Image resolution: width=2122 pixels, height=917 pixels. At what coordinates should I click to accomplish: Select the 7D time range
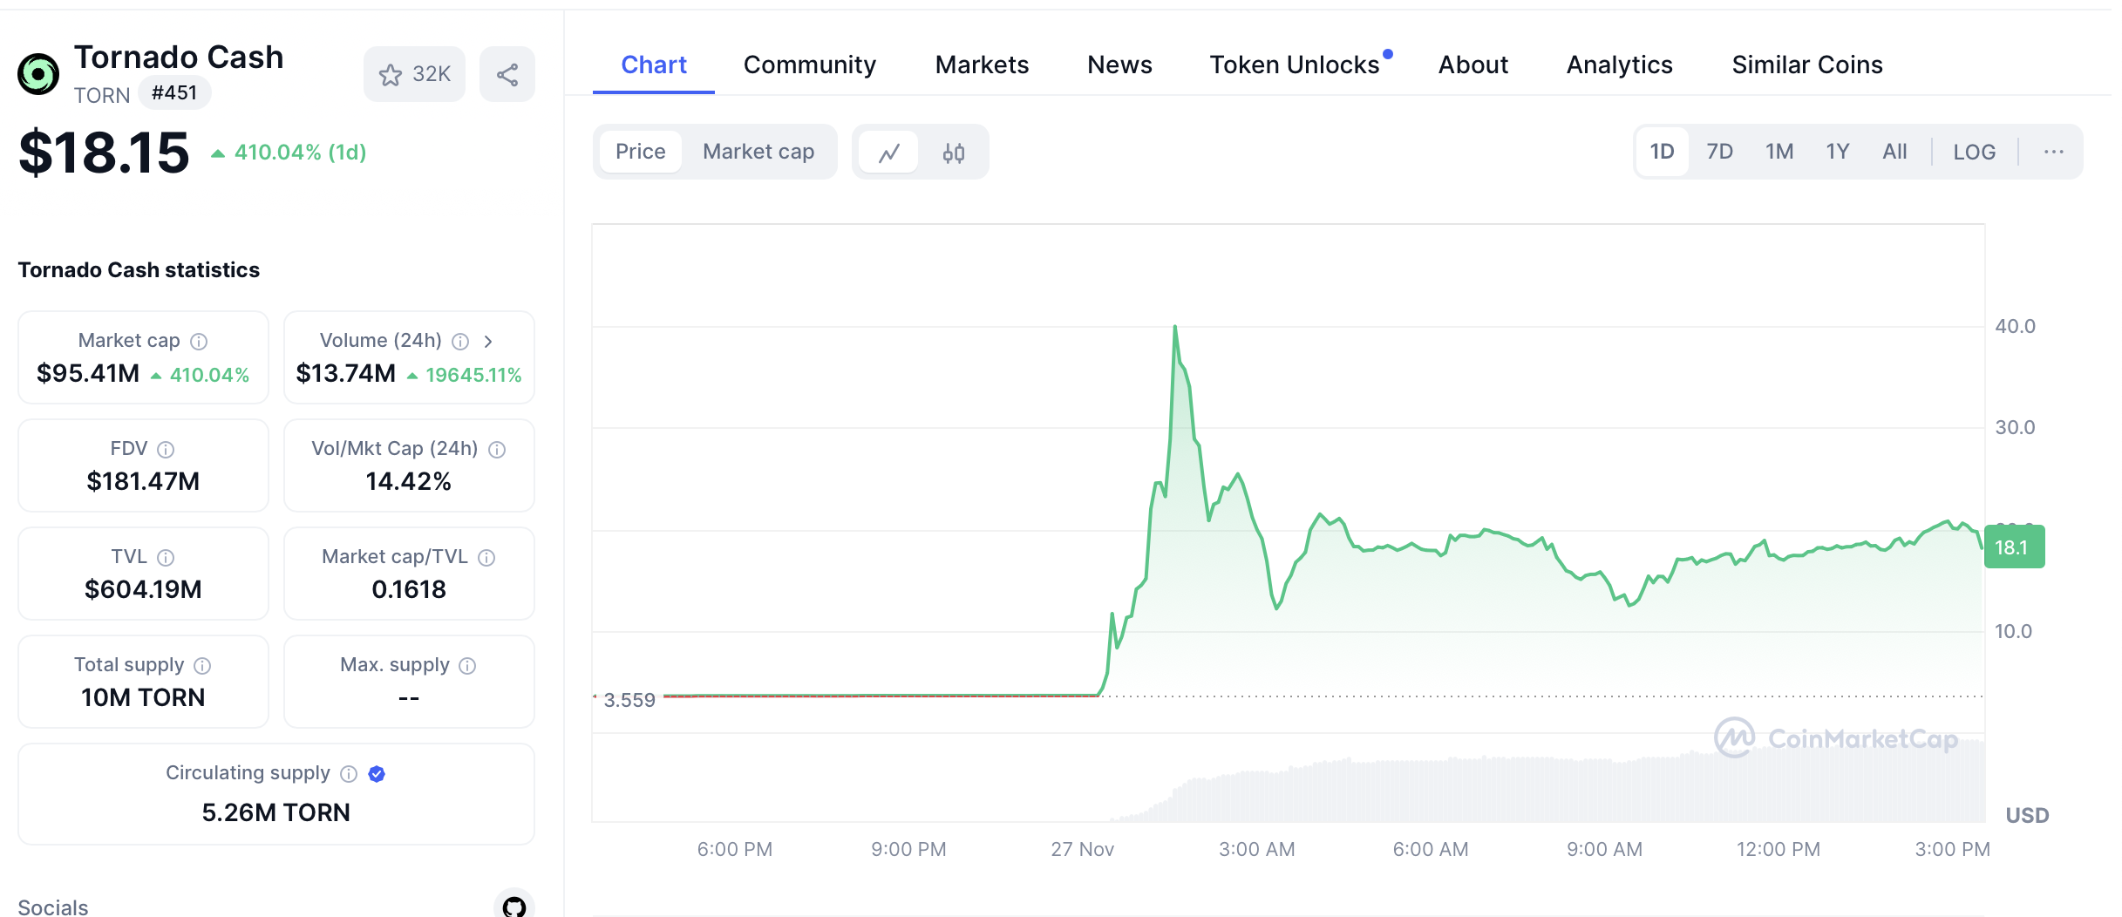1719,152
